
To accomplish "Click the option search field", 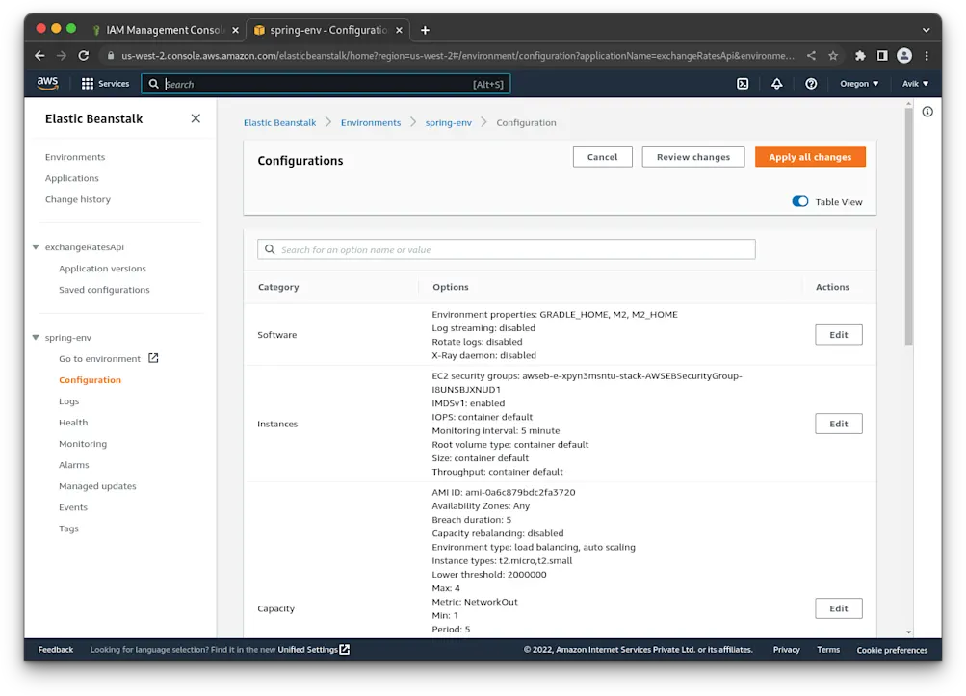I will pos(506,249).
